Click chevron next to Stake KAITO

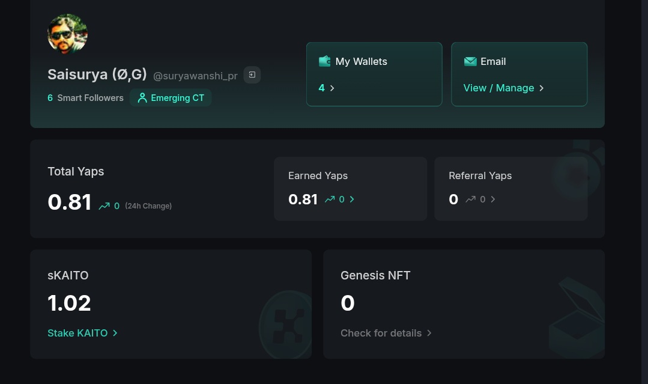click(115, 333)
